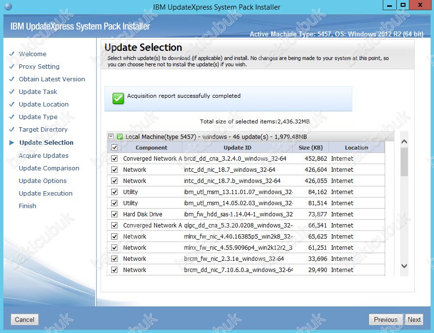Go to the Welcome step
The height and width of the screenshot is (333, 434).
pyautogui.click(x=32, y=54)
